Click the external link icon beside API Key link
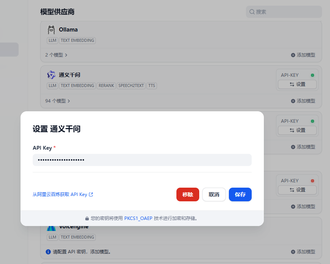The height and width of the screenshot is (264, 330). (91, 194)
